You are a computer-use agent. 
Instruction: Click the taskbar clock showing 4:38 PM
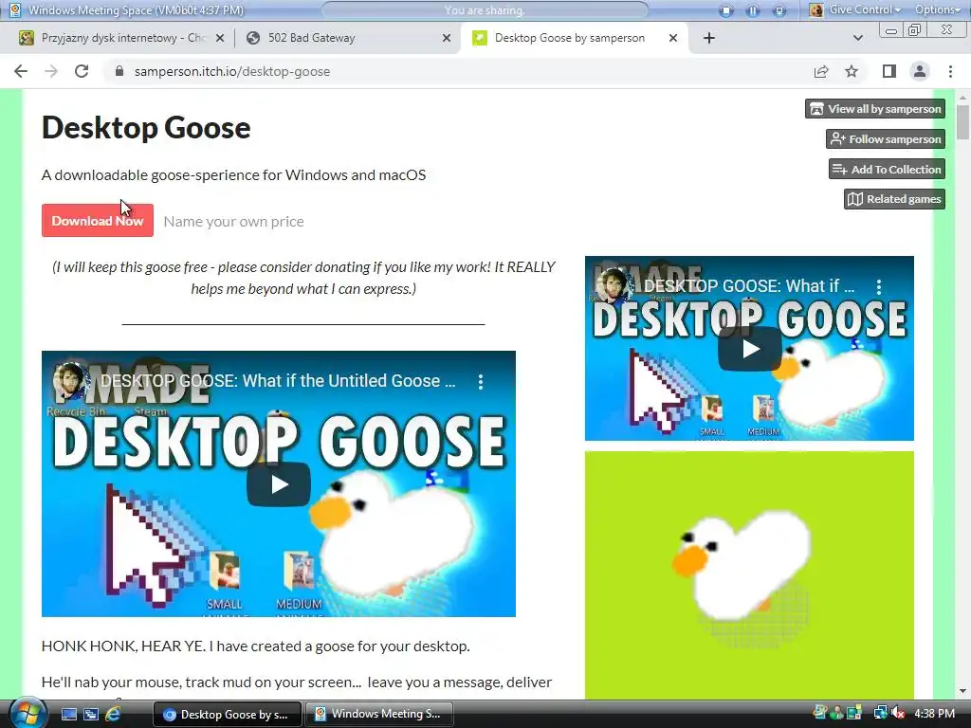coord(934,714)
